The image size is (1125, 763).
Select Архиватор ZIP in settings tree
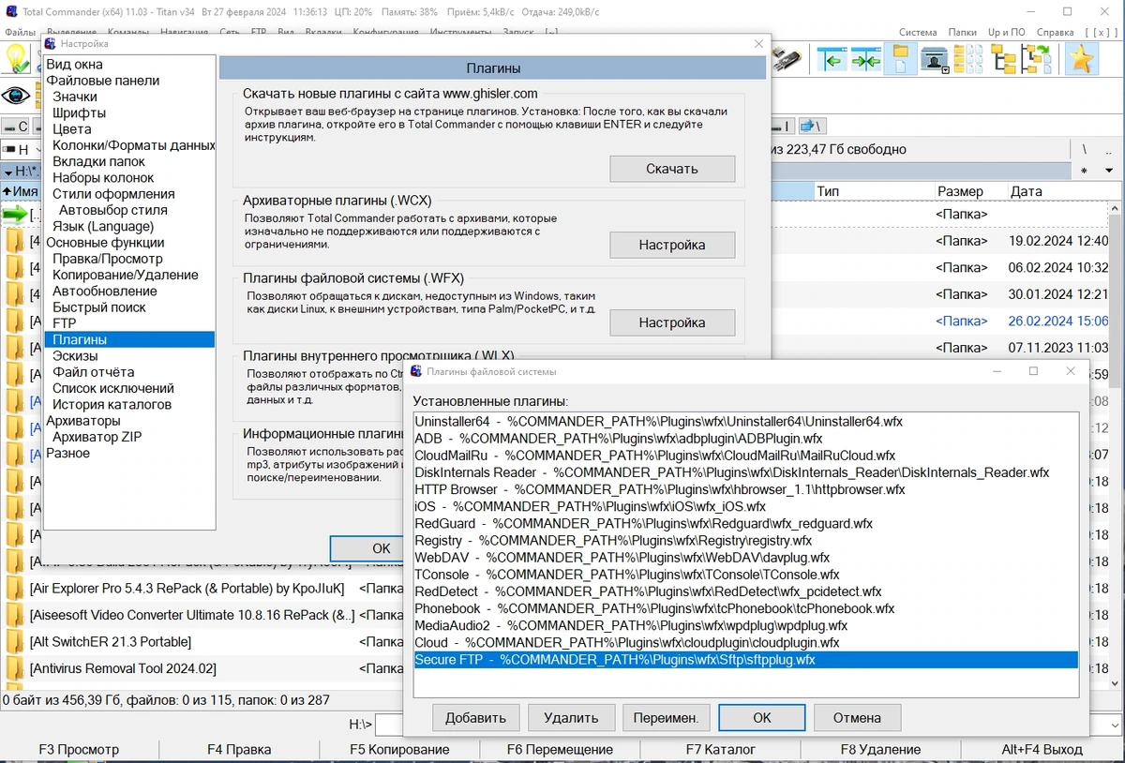(x=97, y=437)
